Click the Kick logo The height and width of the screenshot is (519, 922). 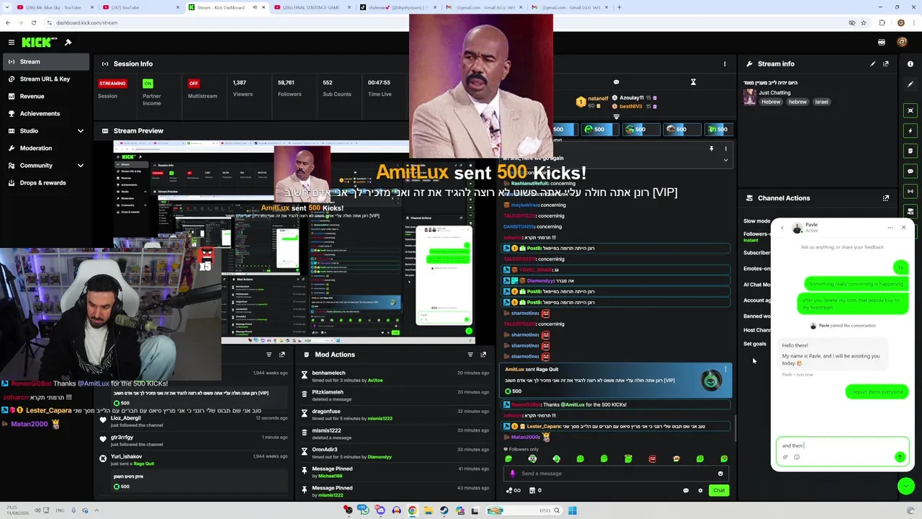click(x=36, y=43)
